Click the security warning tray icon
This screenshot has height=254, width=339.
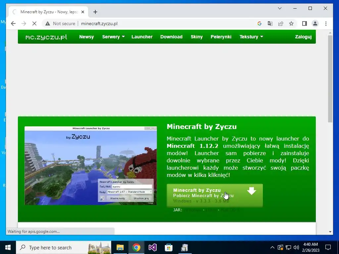click(280, 247)
